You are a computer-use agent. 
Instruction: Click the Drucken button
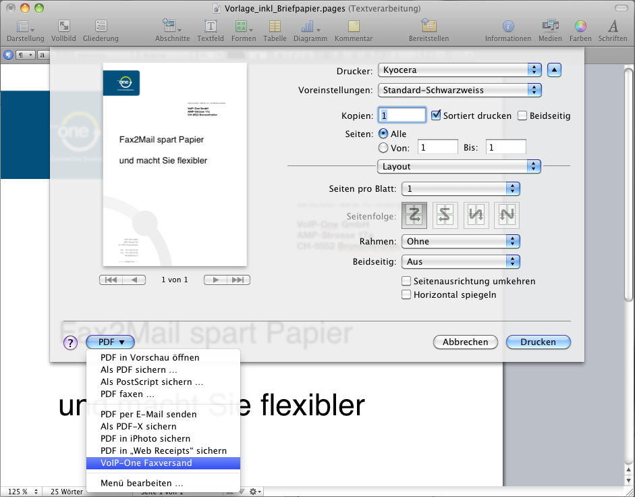(539, 342)
